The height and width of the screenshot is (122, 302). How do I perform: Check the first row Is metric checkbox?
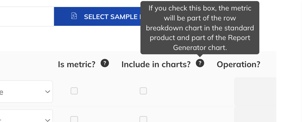74,91
